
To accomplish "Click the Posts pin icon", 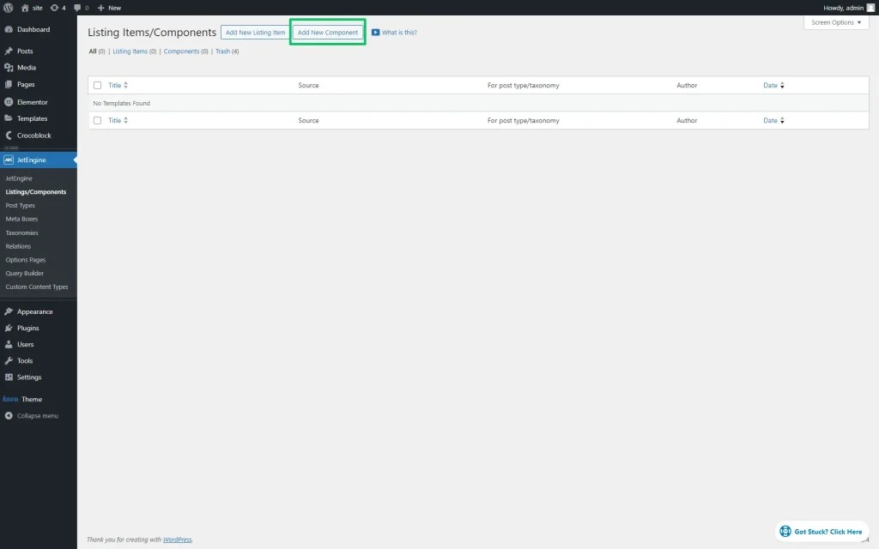I will [x=9, y=51].
